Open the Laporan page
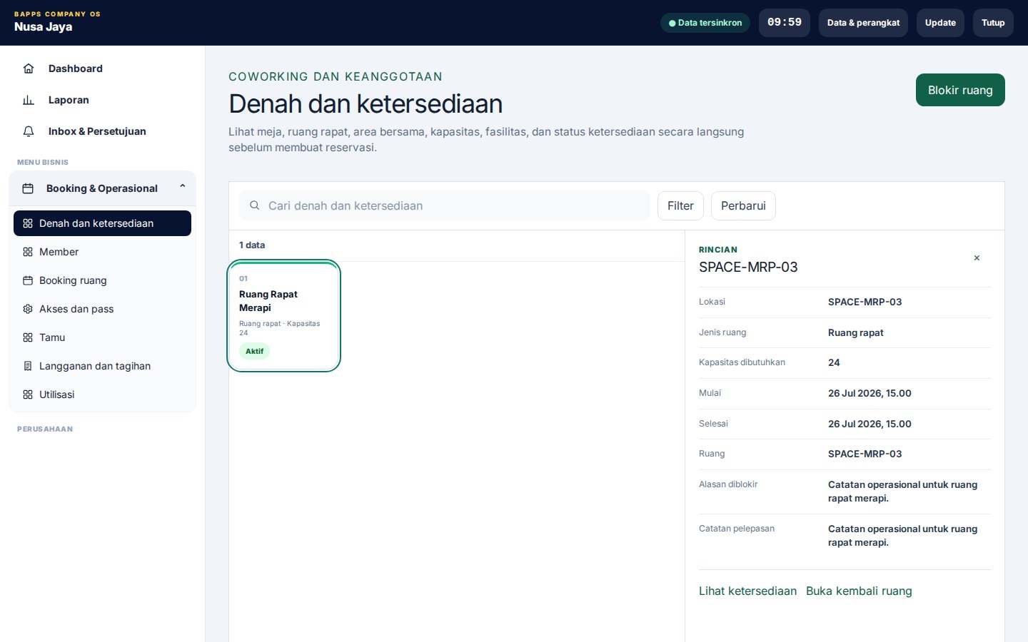Viewport: 1028px width, 642px height. click(x=103, y=100)
